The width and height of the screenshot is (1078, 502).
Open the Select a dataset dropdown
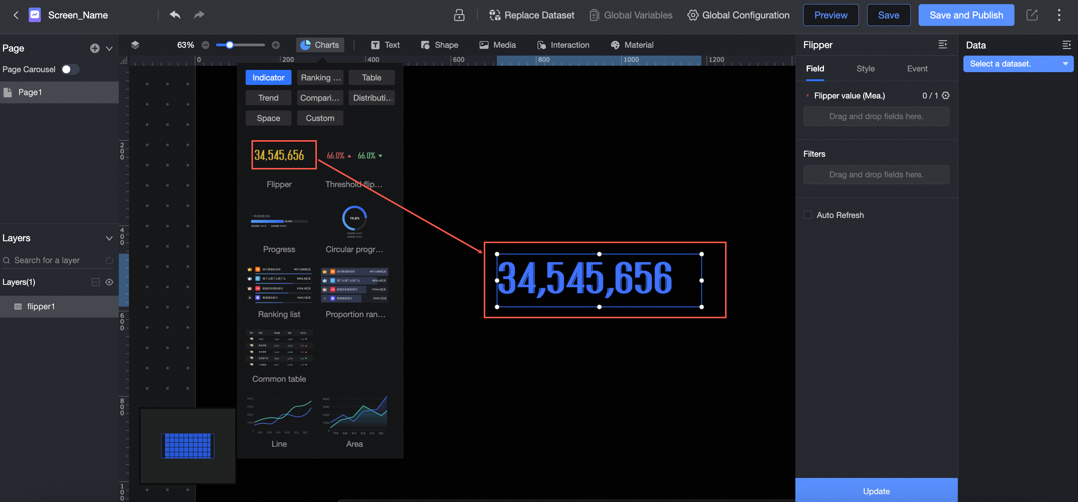(1017, 64)
